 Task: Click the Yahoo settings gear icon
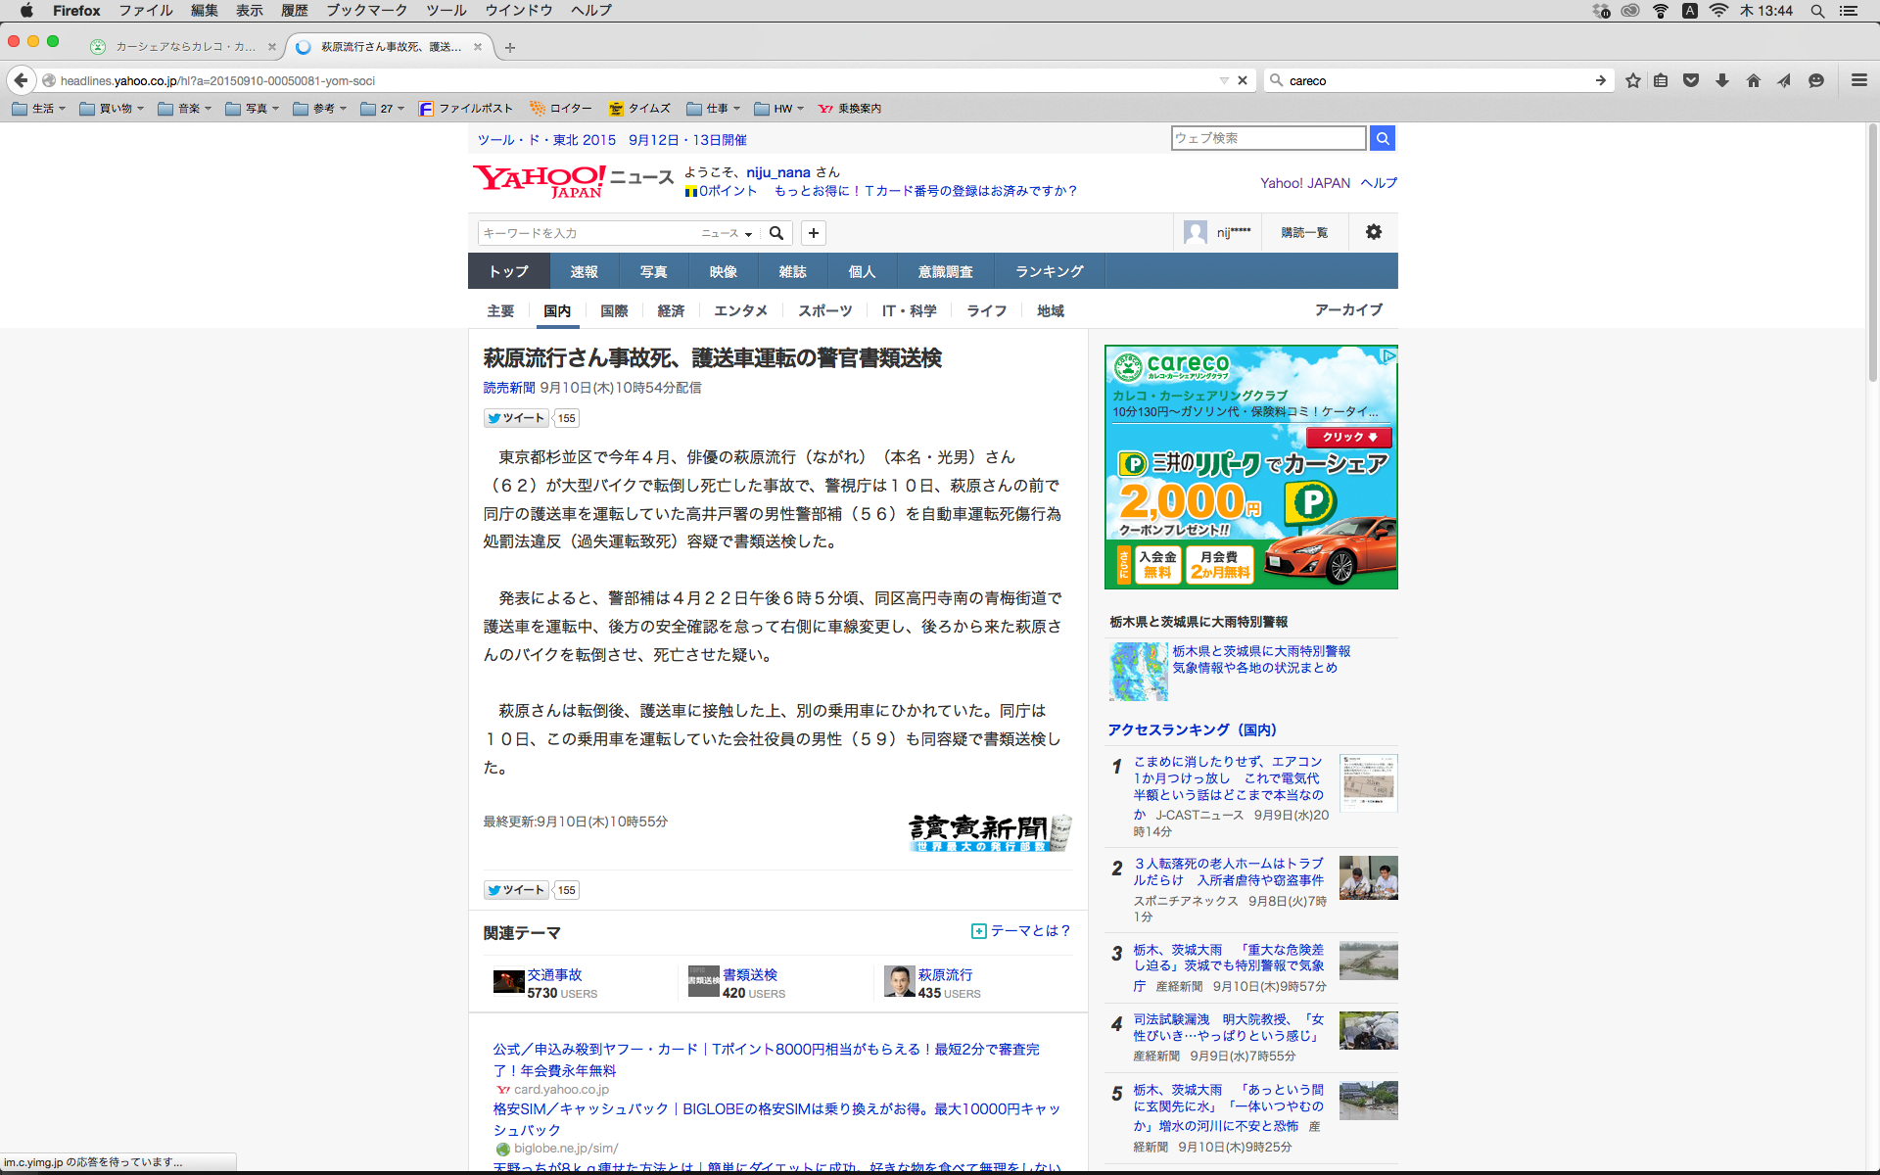point(1374,232)
